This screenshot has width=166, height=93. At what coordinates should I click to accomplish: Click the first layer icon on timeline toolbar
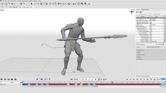point(2,79)
